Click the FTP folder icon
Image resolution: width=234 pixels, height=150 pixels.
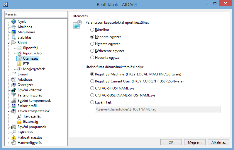point(19,64)
